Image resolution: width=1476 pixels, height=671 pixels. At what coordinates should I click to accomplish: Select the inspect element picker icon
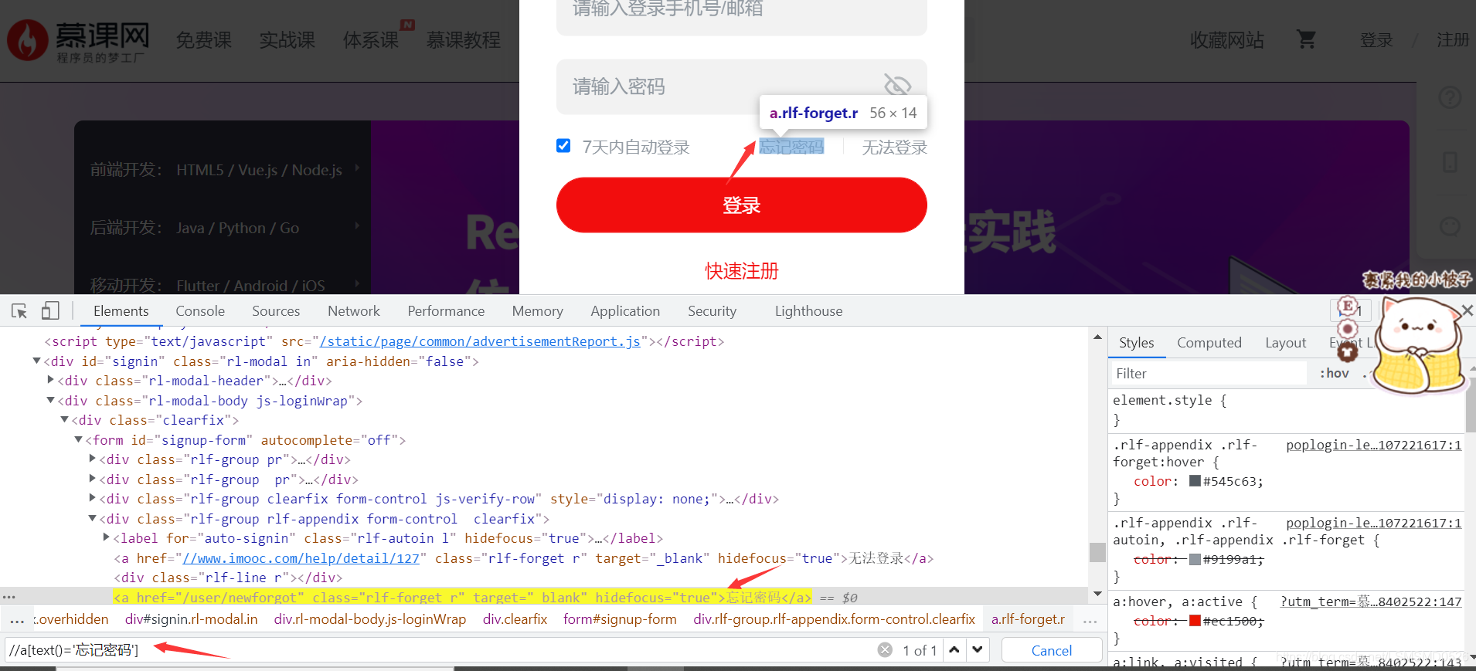click(x=19, y=311)
